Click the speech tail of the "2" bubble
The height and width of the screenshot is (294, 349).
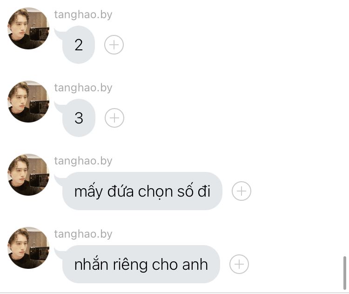pyautogui.click(x=59, y=34)
